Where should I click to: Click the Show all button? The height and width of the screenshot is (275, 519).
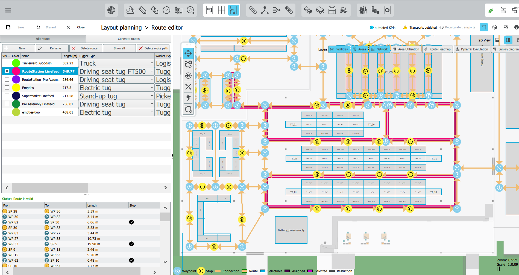tap(119, 48)
